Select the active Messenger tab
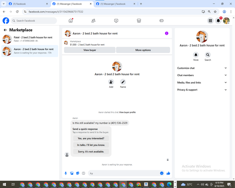The height and width of the screenshot is (188, 235). [72, 4]
